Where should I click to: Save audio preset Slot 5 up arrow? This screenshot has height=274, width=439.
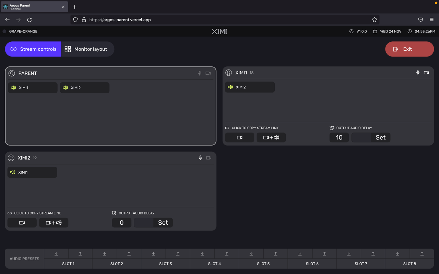point(275,253)
